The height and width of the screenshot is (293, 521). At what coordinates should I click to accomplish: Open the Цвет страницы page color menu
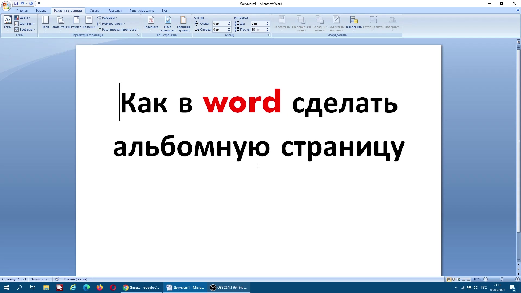[x=167, y=24]
